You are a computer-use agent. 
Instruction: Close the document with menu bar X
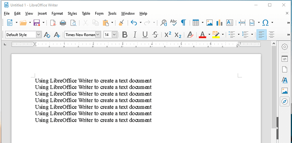(x=287, y=13)
